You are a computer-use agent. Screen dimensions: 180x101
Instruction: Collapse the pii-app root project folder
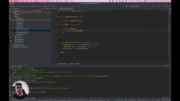point(12,11)
